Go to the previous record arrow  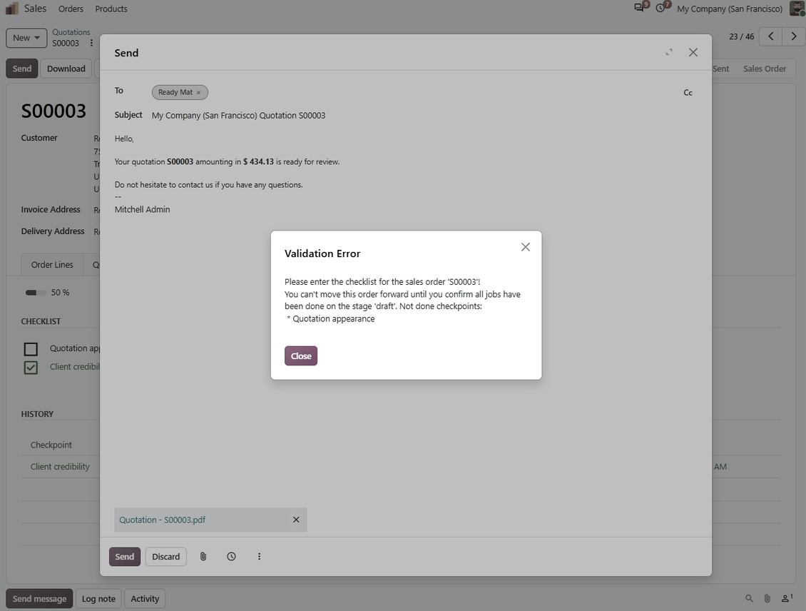click(x=770, y=36)
